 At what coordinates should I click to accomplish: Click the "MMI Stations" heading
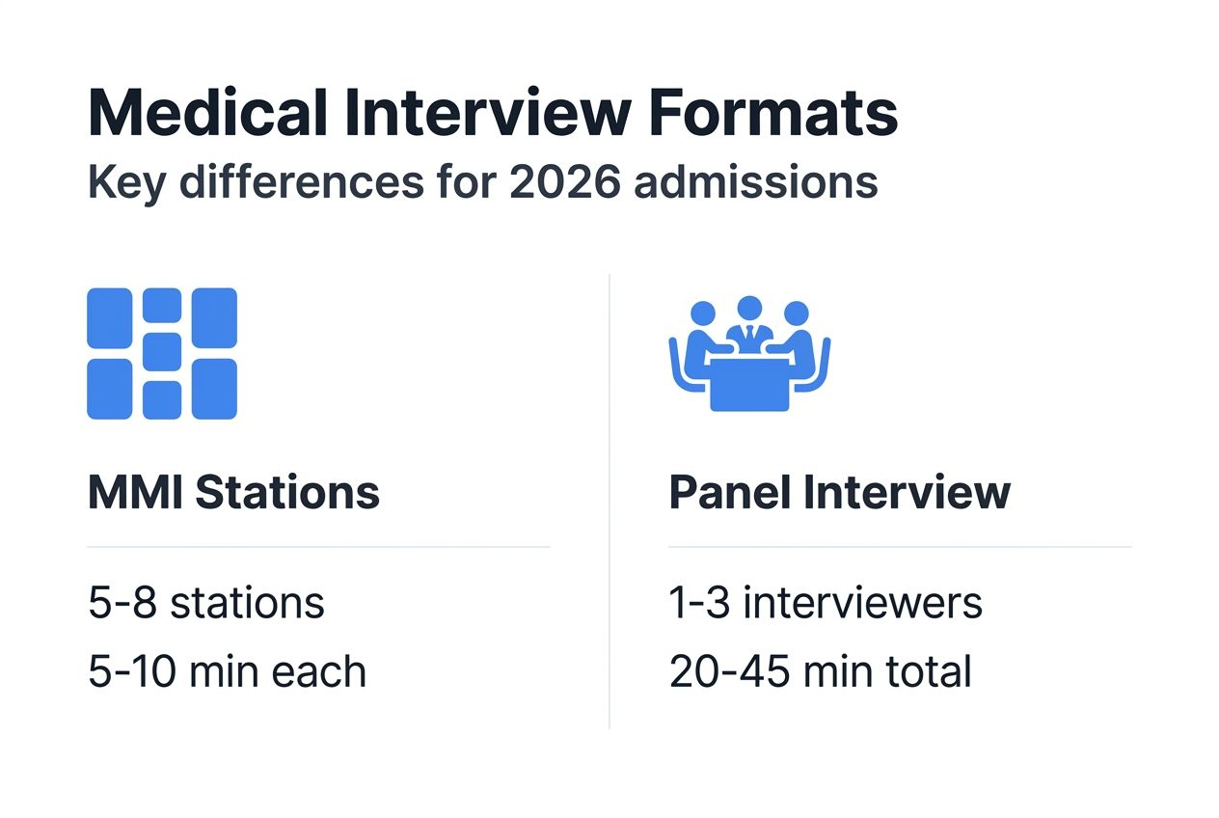[233, 492]
